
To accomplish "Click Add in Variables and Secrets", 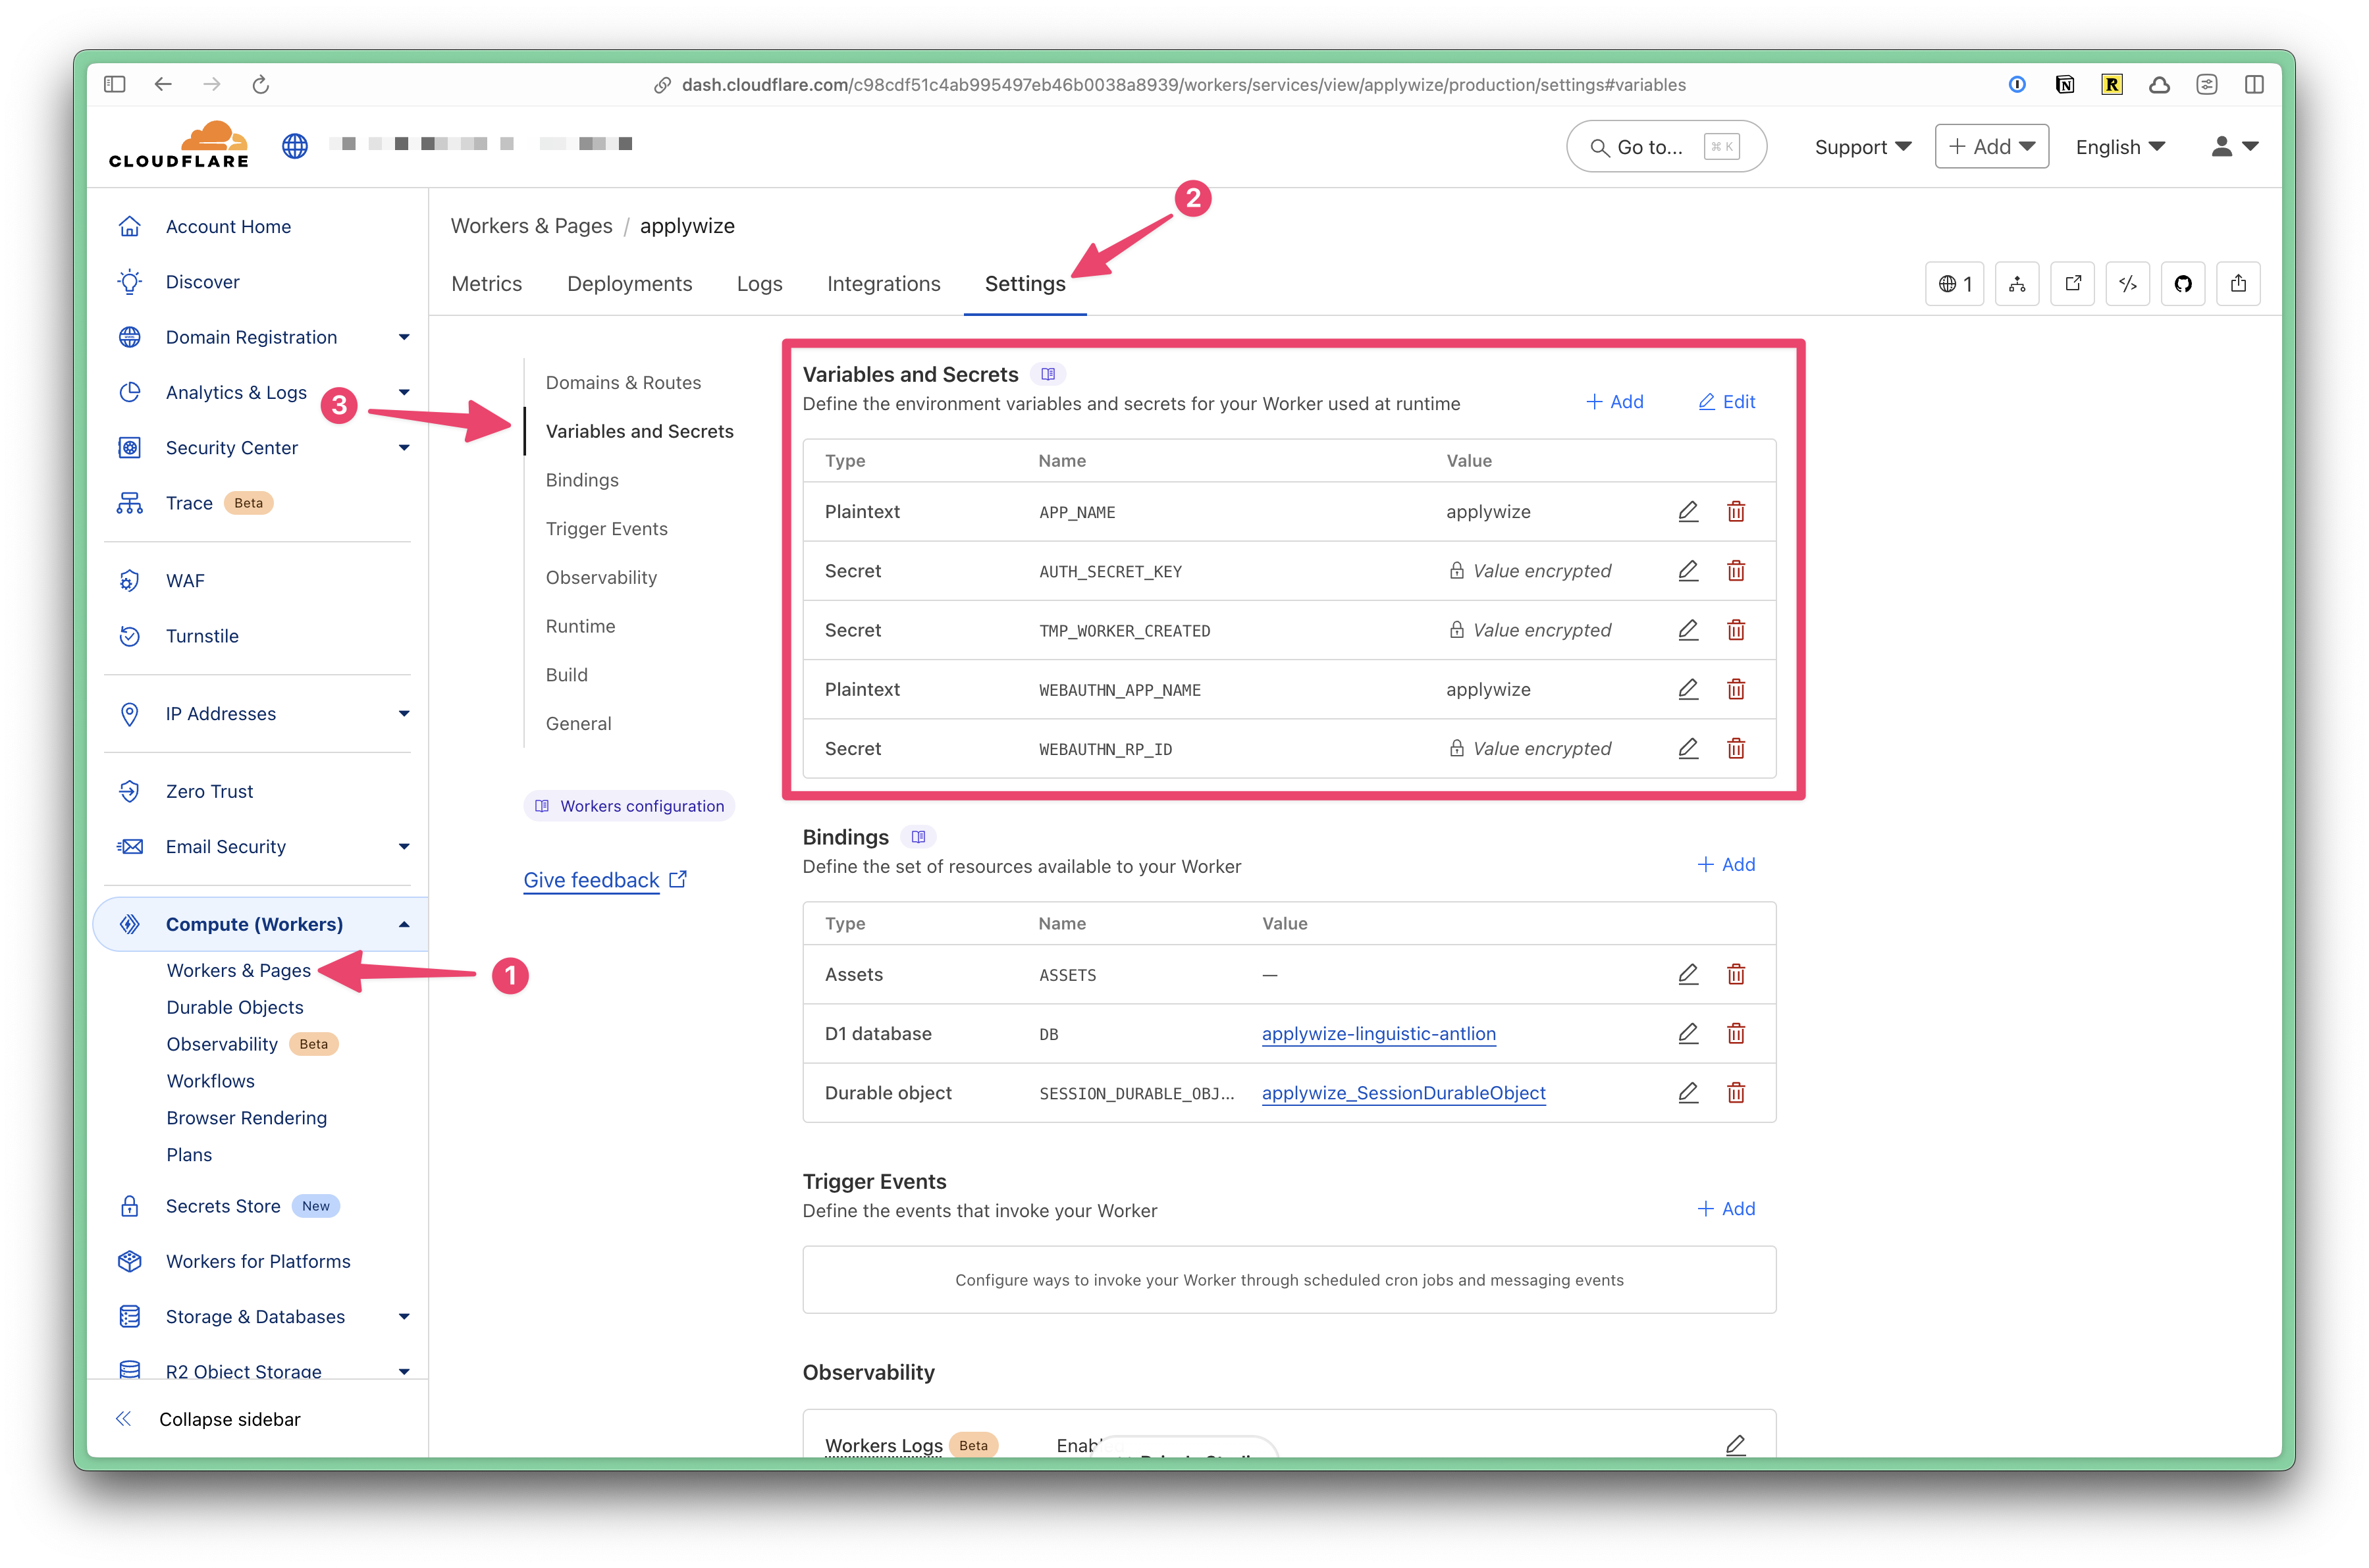I will tap(1615, 402).
